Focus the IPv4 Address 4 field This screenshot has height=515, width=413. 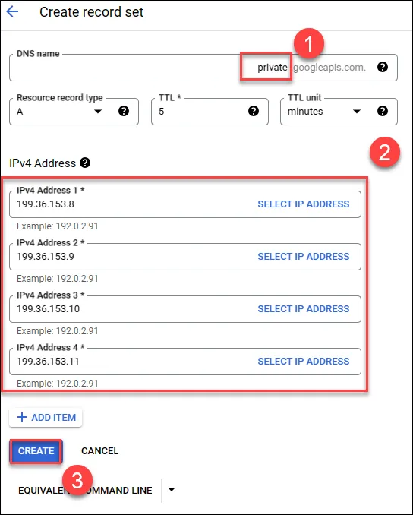(185, 362)
